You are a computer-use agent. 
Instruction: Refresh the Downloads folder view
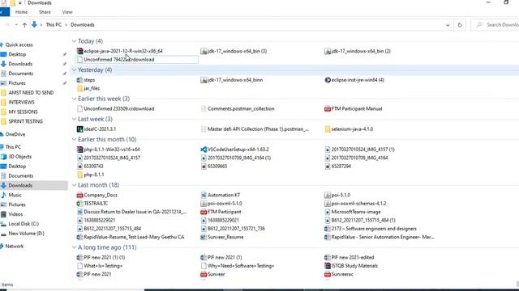tap(460, 25)
